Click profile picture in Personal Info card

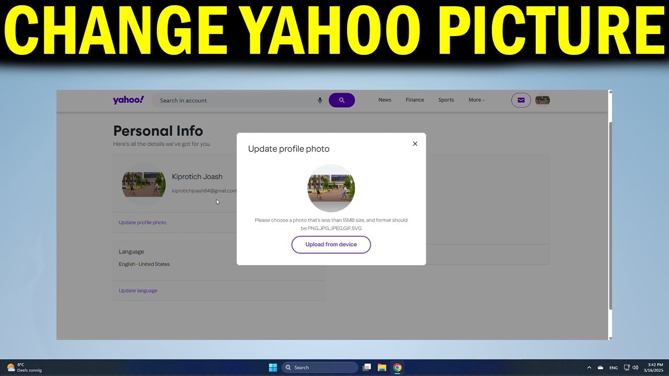point(144,185)
